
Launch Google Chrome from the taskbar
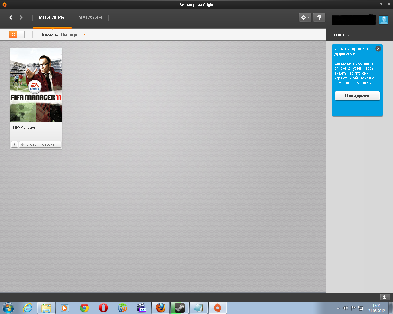(84, 308)
